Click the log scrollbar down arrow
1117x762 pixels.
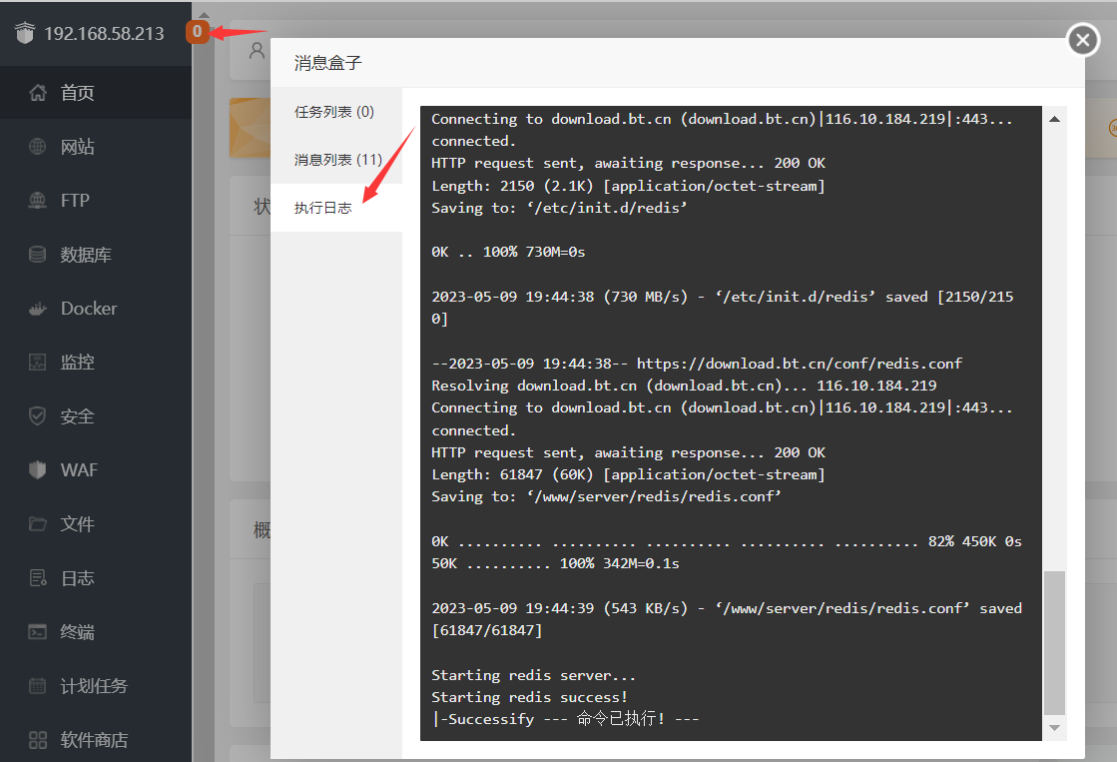1054,728
